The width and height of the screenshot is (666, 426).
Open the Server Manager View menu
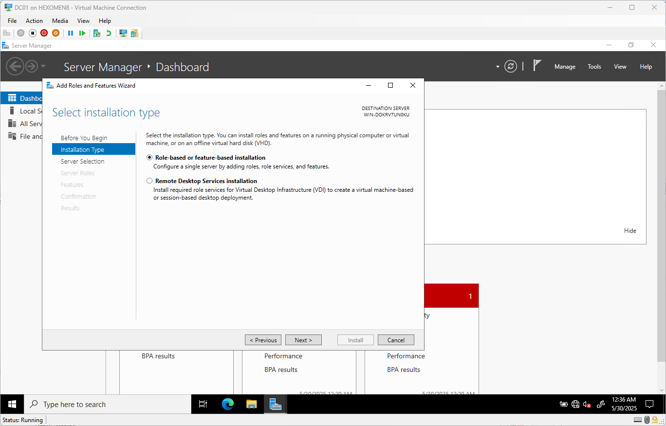620,67
